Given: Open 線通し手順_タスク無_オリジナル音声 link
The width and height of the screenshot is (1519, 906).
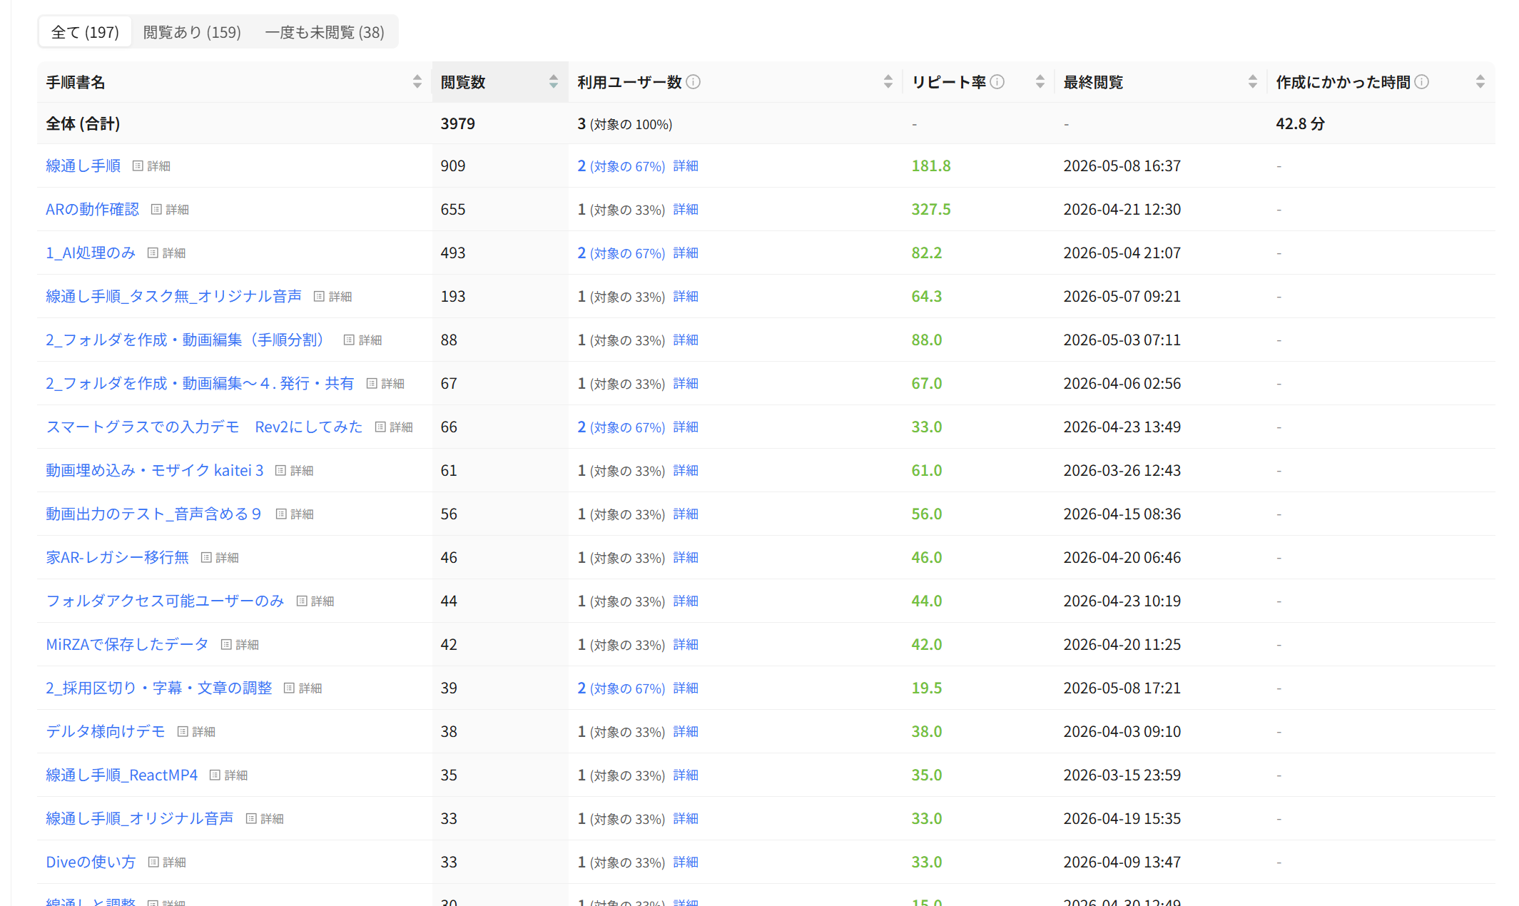Looking at the screenshot, I should [x=174, y=296].
